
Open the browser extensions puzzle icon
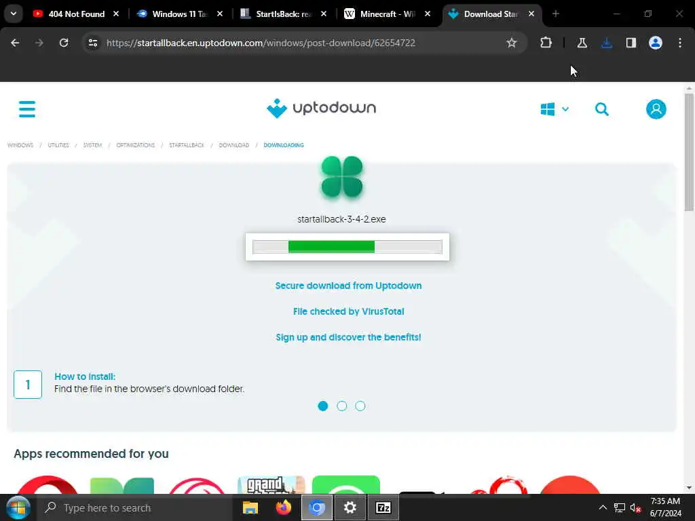click(546, 43)
